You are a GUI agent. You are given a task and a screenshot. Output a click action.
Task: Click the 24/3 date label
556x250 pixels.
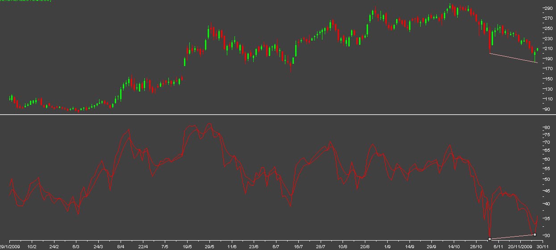98,246
